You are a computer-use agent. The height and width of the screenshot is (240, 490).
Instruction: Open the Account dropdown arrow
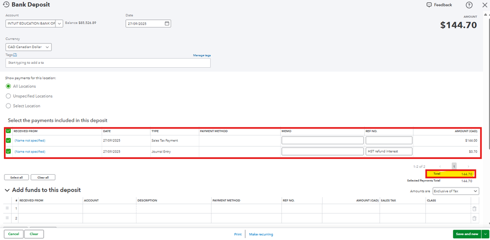(x=59, y=24)
